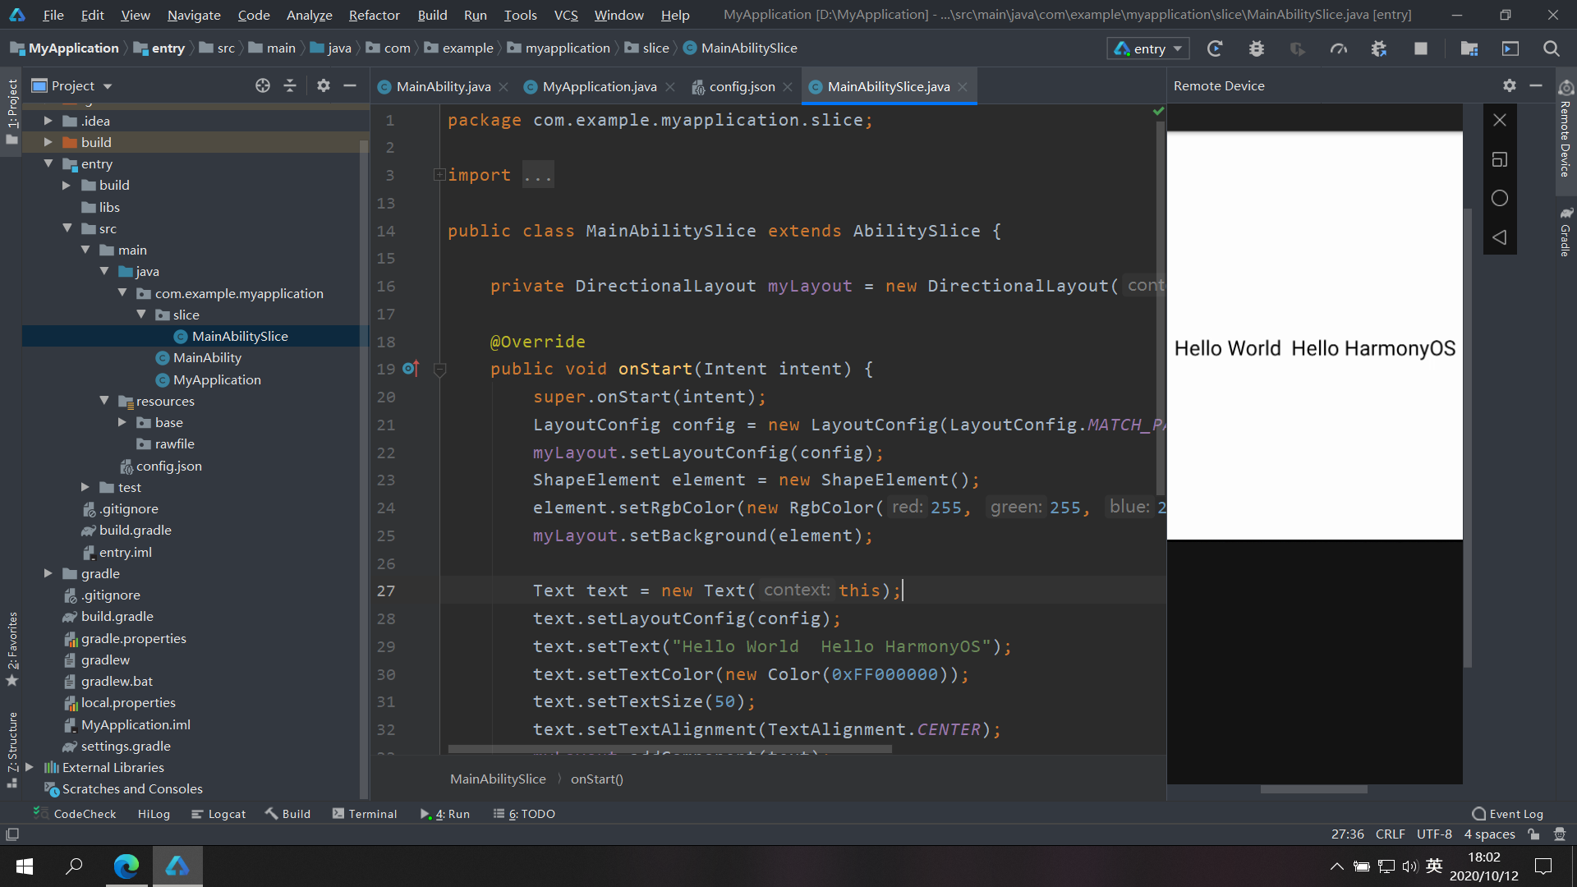Hide the Remote Device panel
The width and height of the screenshot is (1577, 887).
click(x=1536, y=85)
